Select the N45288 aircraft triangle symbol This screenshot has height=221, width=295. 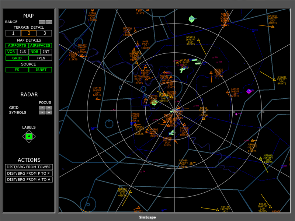pos(274,80)
